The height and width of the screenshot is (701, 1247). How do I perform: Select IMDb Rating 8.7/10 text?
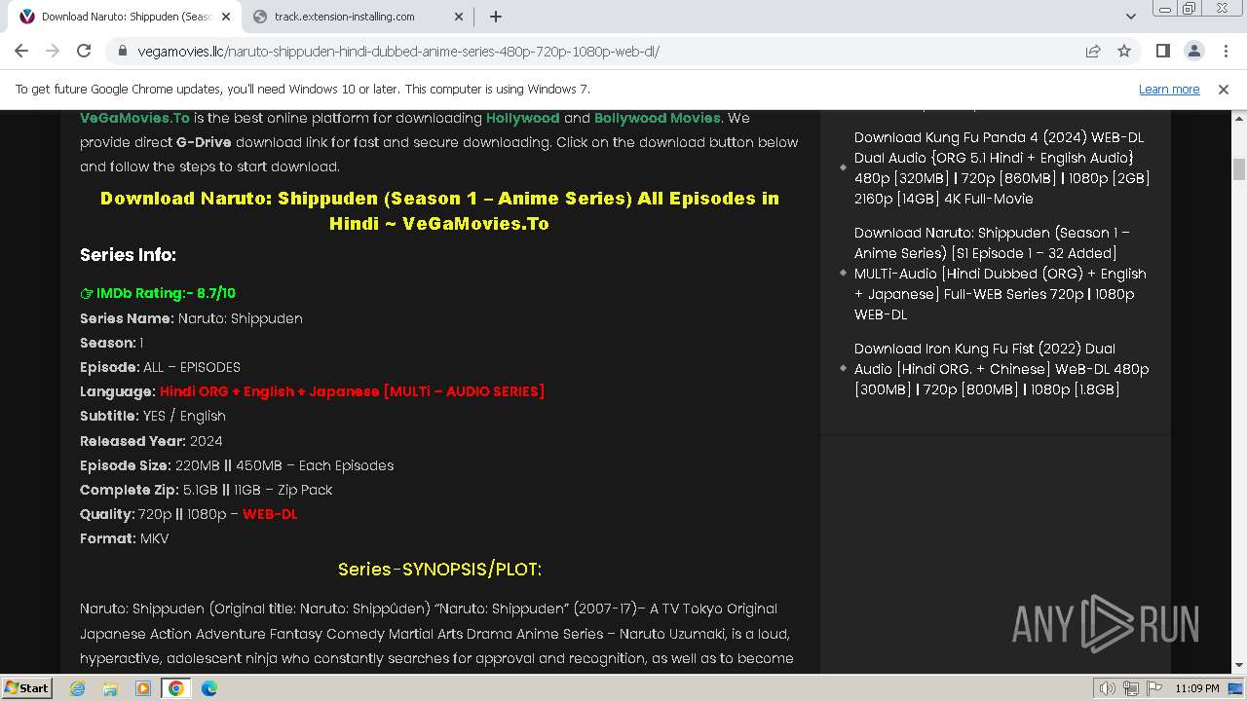point(158,293)
